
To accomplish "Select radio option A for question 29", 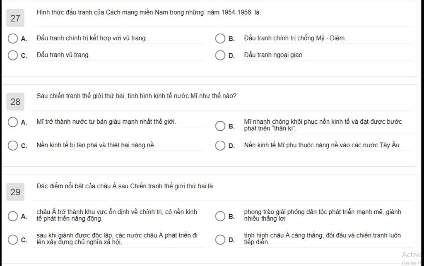I will [x=13, y=216].
